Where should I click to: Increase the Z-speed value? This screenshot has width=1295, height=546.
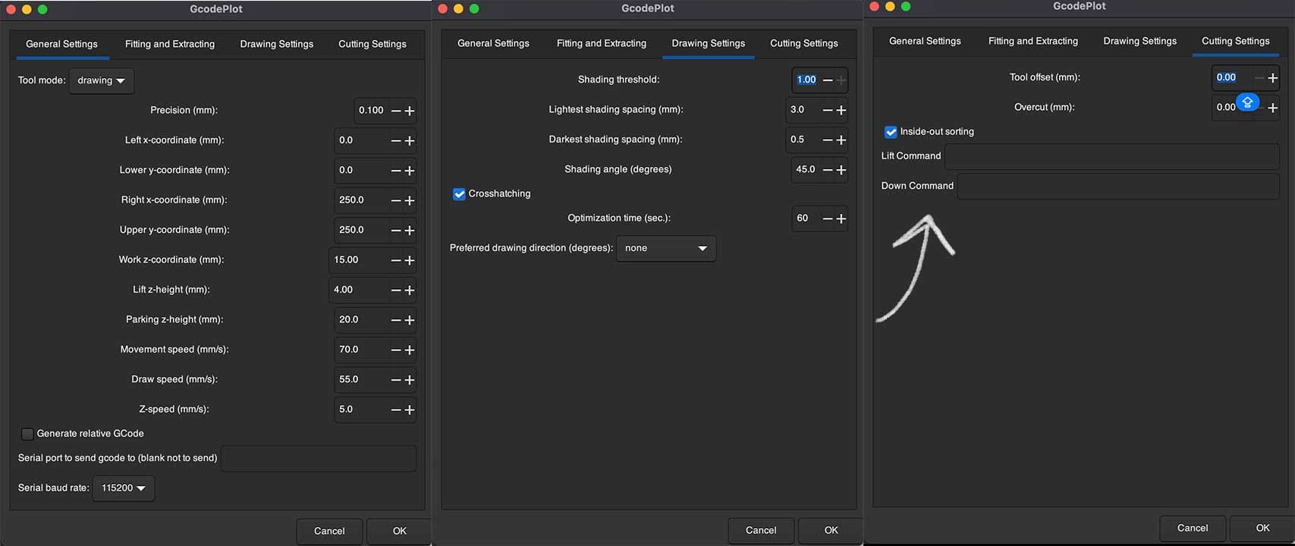pos(410,409)
